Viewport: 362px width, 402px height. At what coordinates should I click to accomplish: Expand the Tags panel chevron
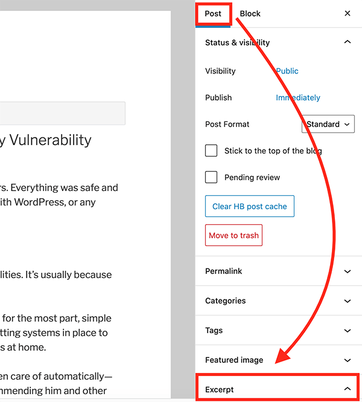[x=348, y=331]
